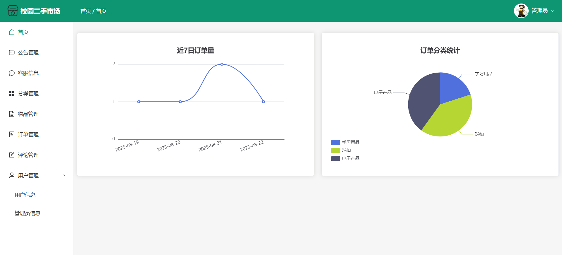
Task: Click the 电子产品 pie callout label
Action: tap(383, 93)
